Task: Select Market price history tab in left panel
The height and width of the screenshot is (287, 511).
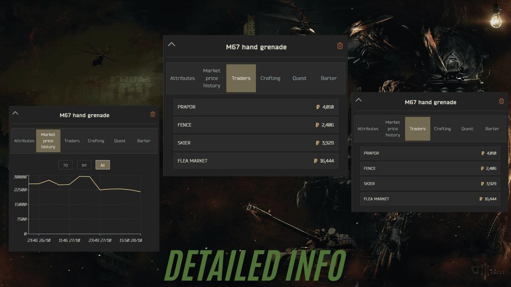Action: (48, 141)
